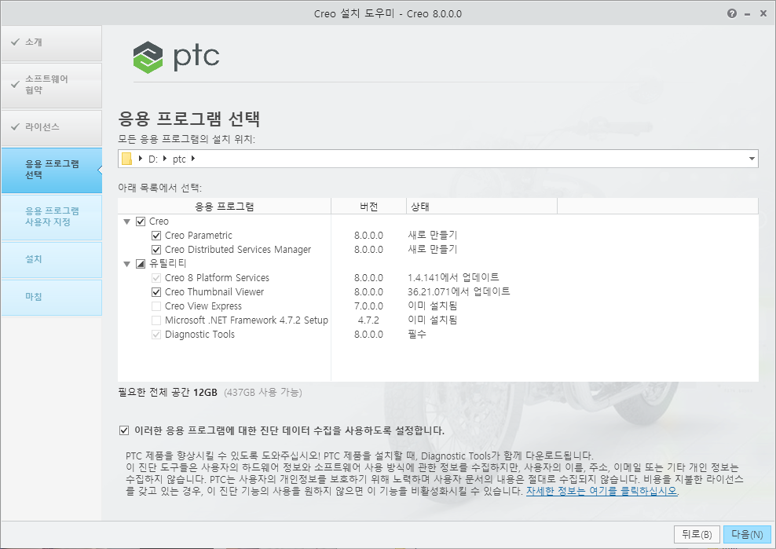Open 응용 프로그램 사용자 지정 step
This screenshot has width=776, height=549.
coord(52,217)
